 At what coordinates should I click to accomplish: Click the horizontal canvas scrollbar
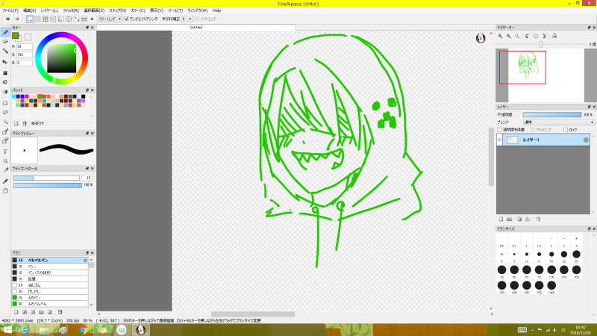253,314
